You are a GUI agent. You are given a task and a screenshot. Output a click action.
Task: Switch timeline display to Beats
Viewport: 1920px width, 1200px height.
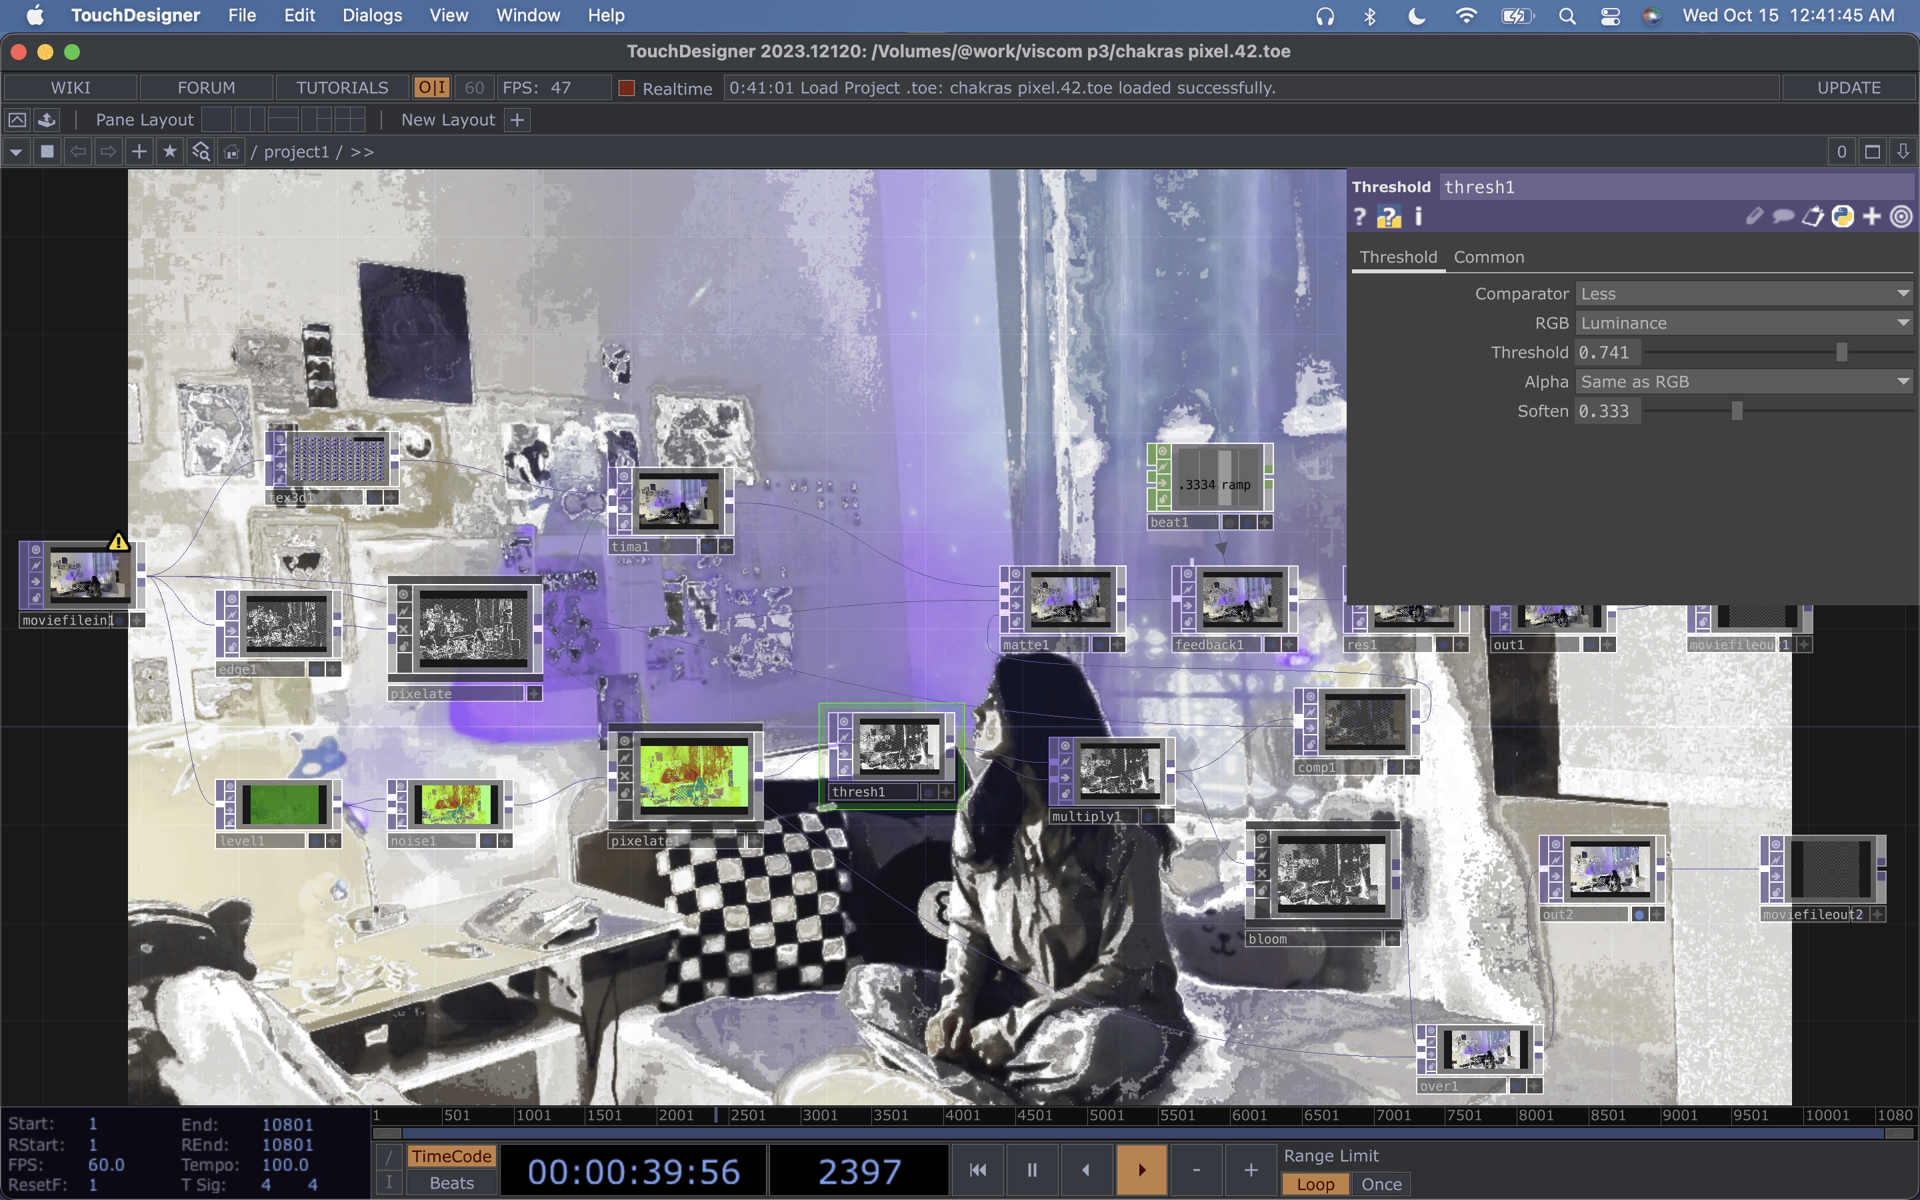[x=451, y=1183]
